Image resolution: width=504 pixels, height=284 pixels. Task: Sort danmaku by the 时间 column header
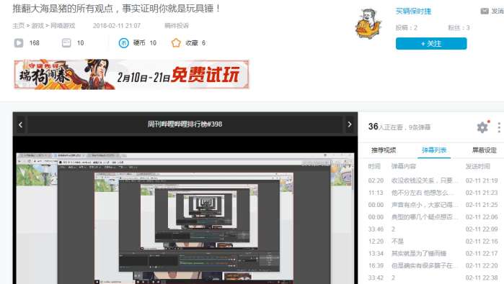(x=374, y=166)
